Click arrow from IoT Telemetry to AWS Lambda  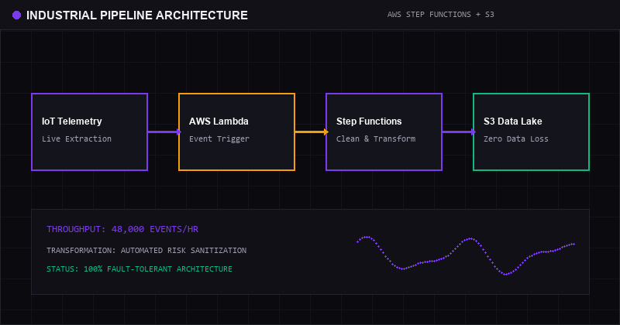(164, 132)
